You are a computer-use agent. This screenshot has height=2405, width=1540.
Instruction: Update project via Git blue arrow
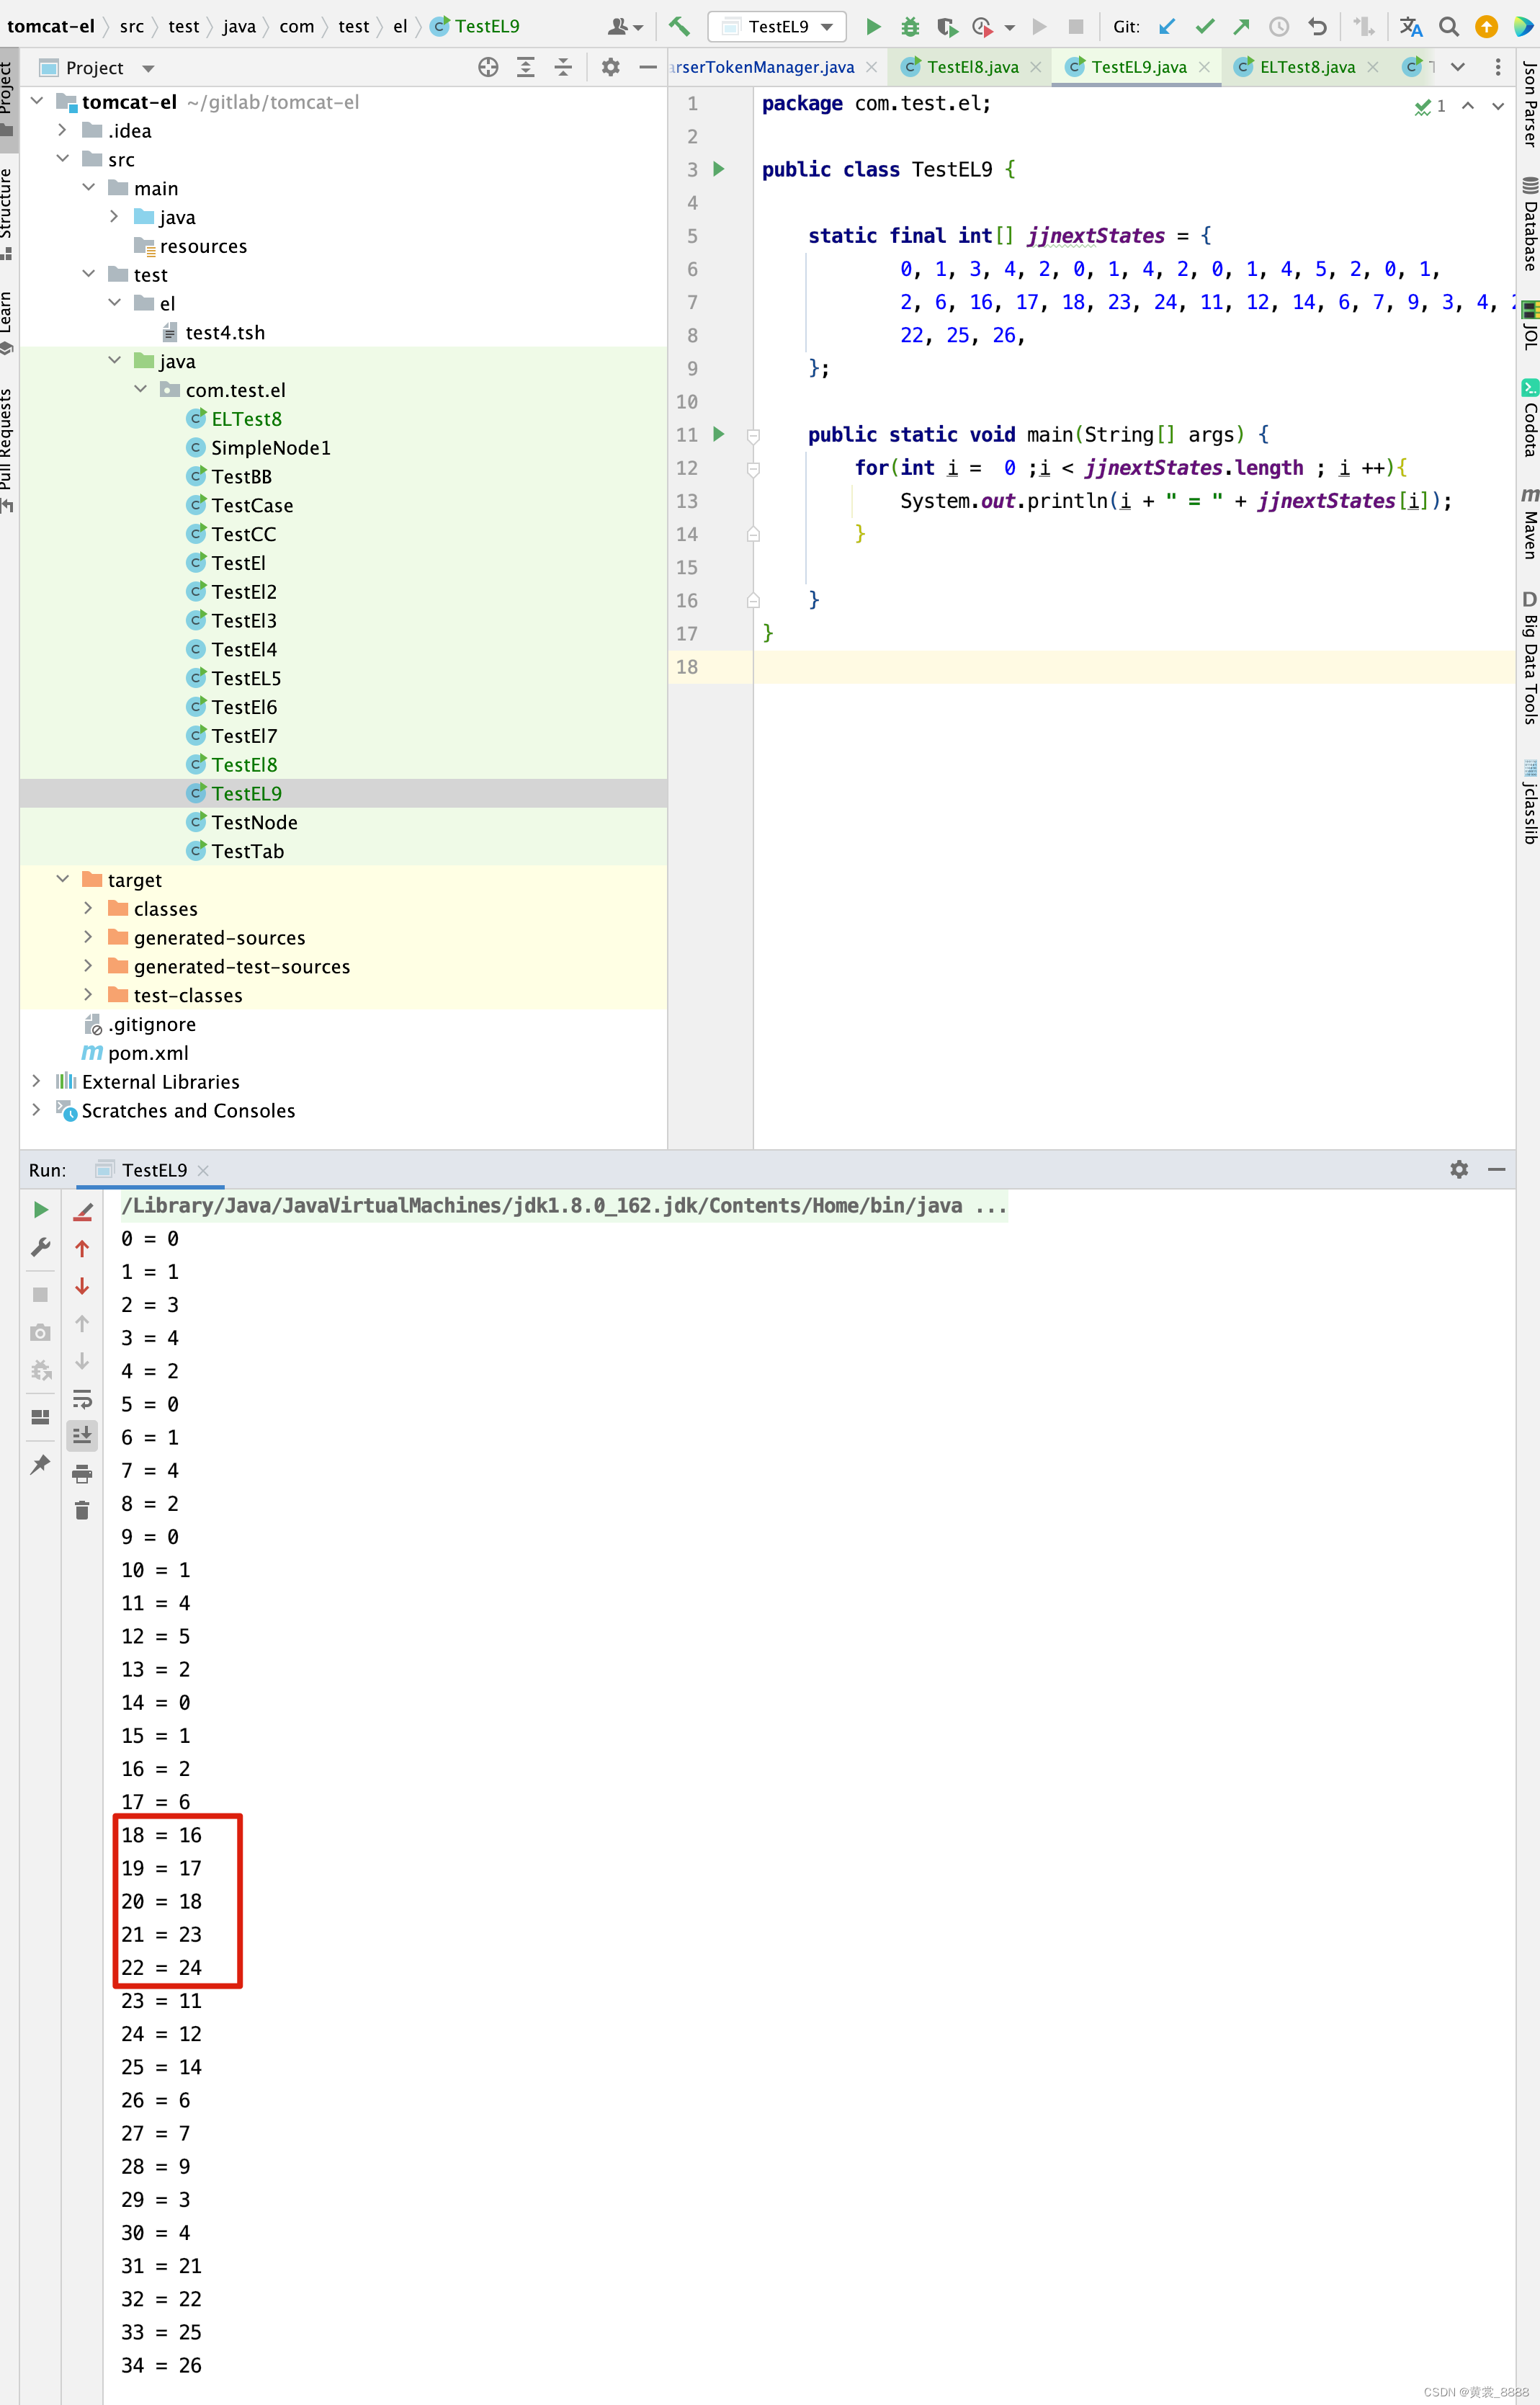coord(1167,27)
